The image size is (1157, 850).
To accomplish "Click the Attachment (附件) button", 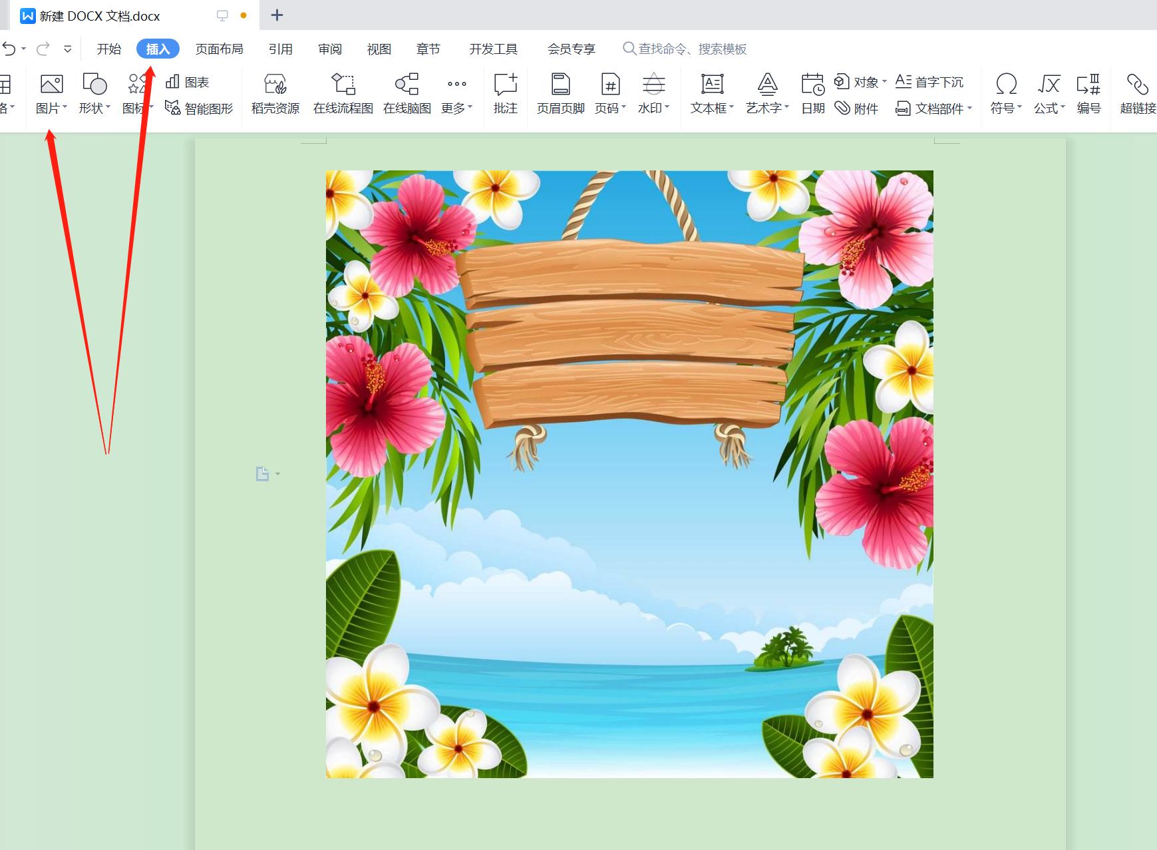I will [857, 108].
